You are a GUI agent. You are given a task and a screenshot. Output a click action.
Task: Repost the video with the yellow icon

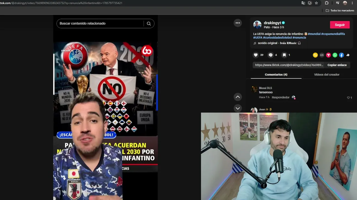click(315, 55)
